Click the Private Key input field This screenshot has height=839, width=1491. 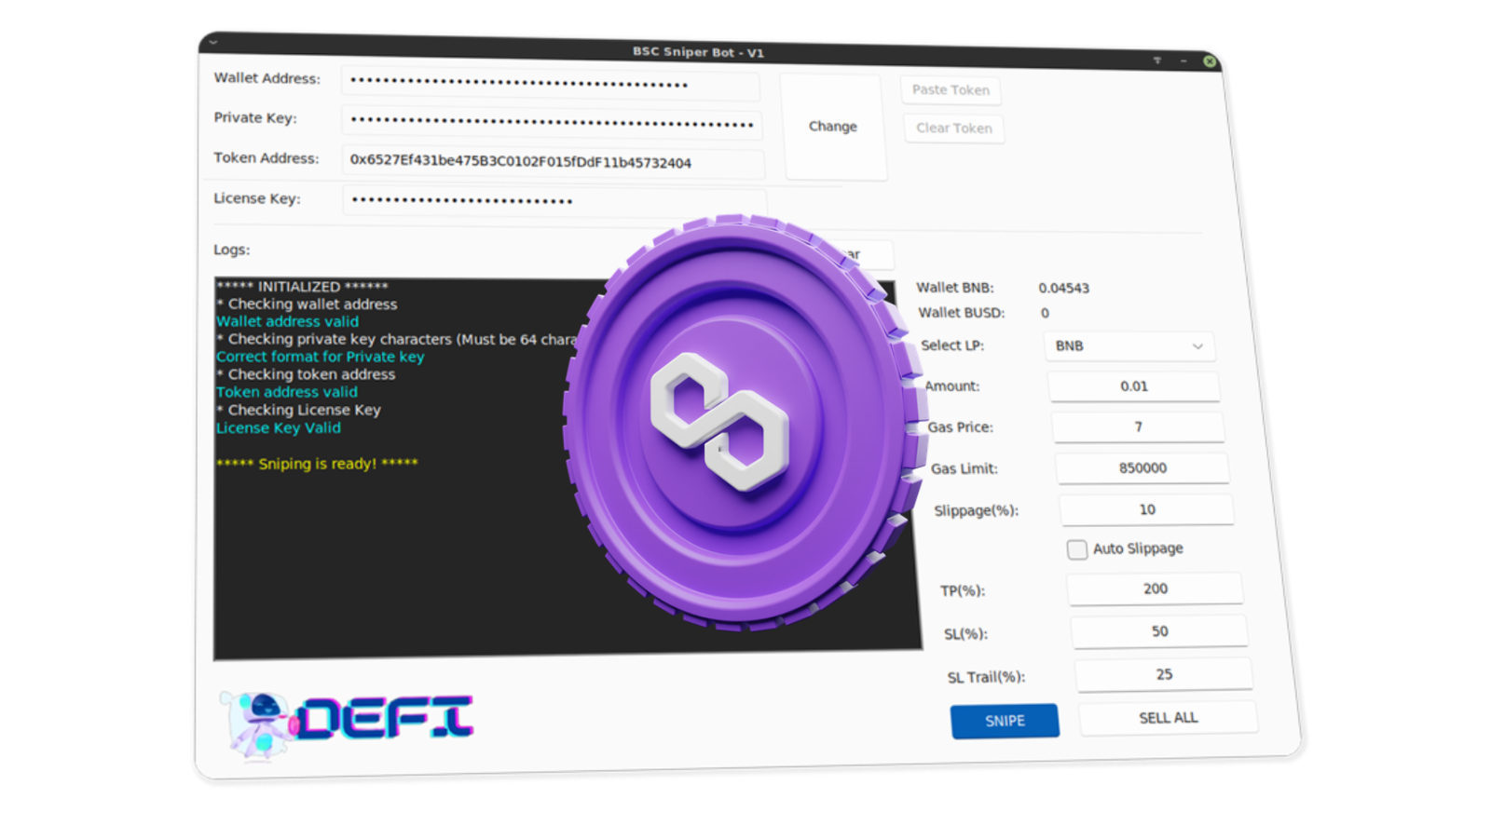pos(552,123)
